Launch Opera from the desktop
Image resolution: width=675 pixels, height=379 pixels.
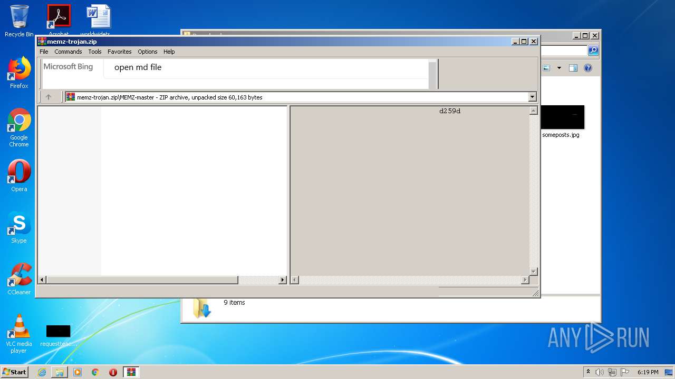[x=19, y=176]
